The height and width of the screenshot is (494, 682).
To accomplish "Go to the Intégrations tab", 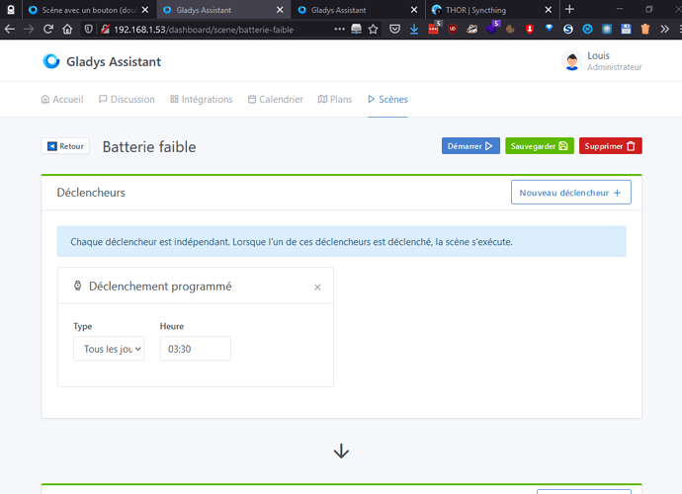I will point(202,99).
